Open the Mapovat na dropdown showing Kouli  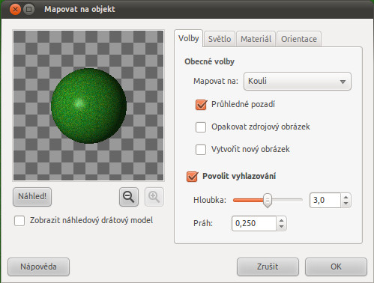pos(298,82)
